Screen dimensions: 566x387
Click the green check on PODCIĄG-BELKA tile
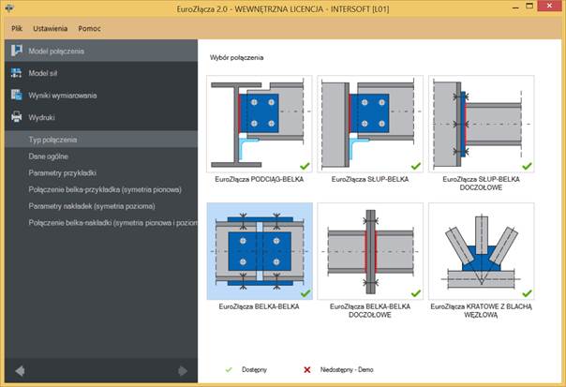305,166
